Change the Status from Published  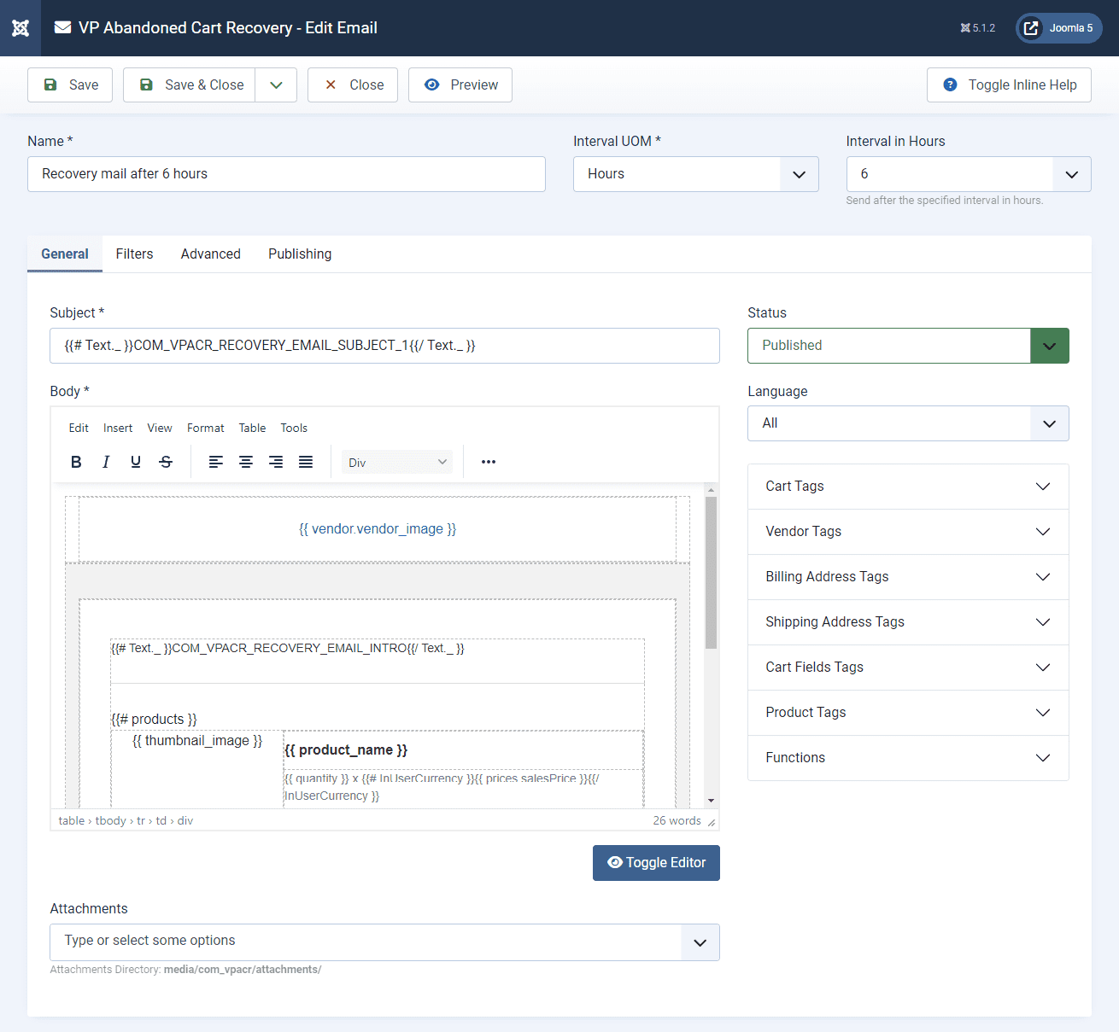[908, 346]
